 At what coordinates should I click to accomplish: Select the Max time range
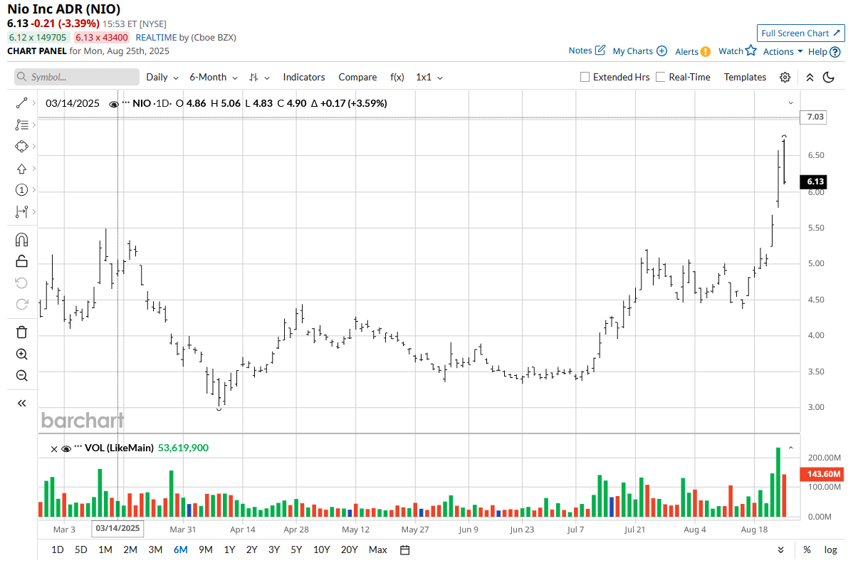tap(378, 550)
